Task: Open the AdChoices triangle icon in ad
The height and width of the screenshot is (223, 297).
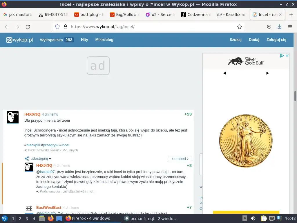Action: [x=282, y=55]
